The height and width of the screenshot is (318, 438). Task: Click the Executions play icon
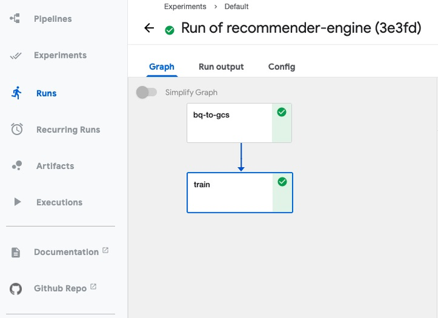tap(17, 202)
